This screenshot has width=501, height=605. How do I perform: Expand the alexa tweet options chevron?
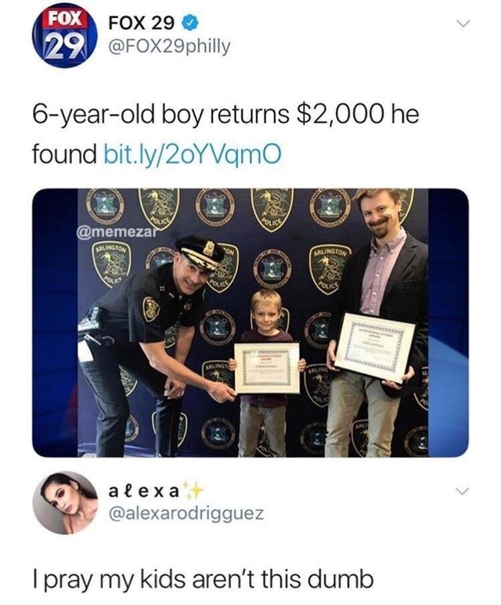(x=462, y=492)
